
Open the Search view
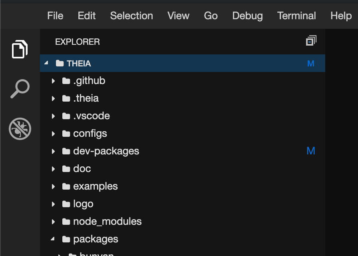pyautogui.click(x=19, y=88)
